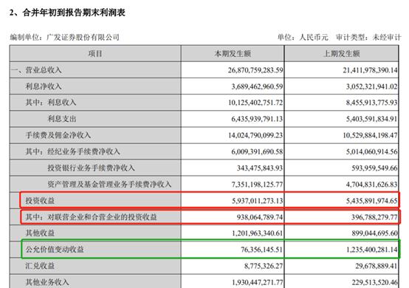Select the 手续费及佣金净收入 row label
The width and height of the screenshot is (409, 288).
click(58, 135)
